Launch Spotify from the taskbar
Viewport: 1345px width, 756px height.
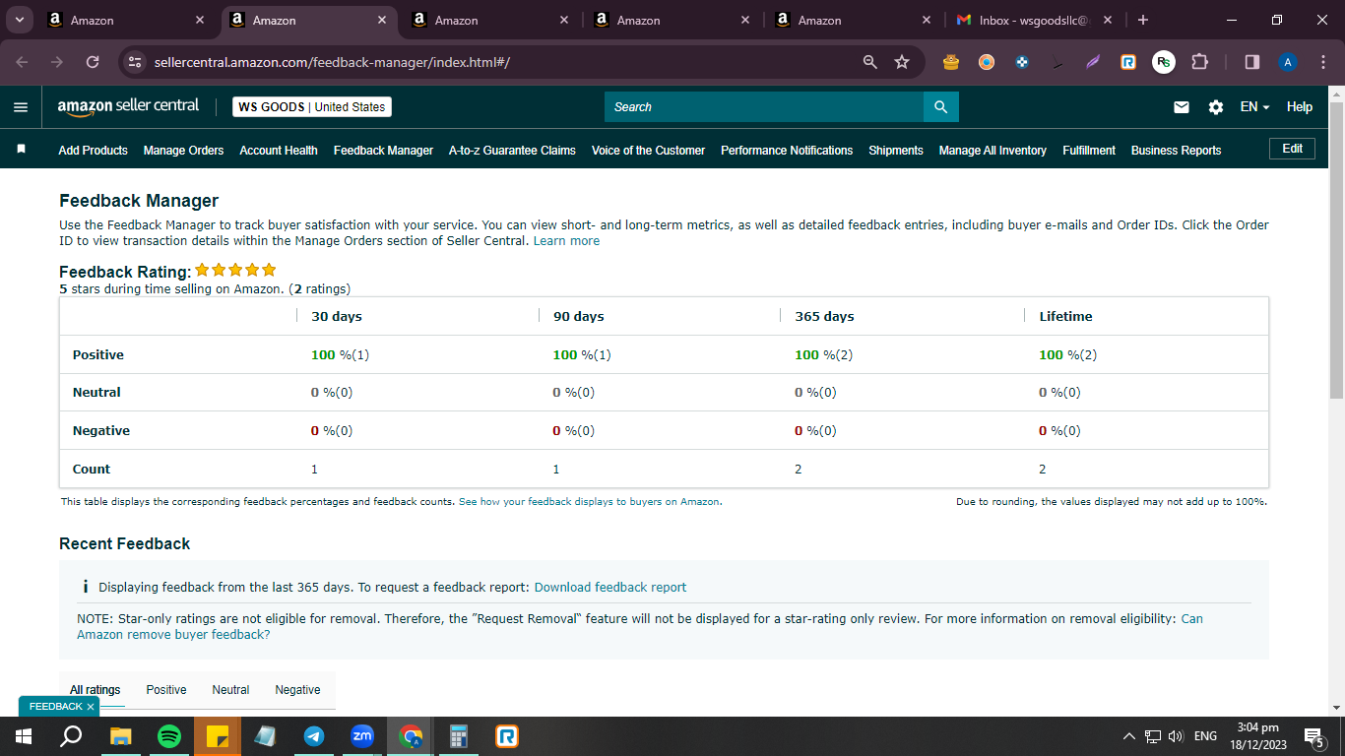click(x=169, y=736)
